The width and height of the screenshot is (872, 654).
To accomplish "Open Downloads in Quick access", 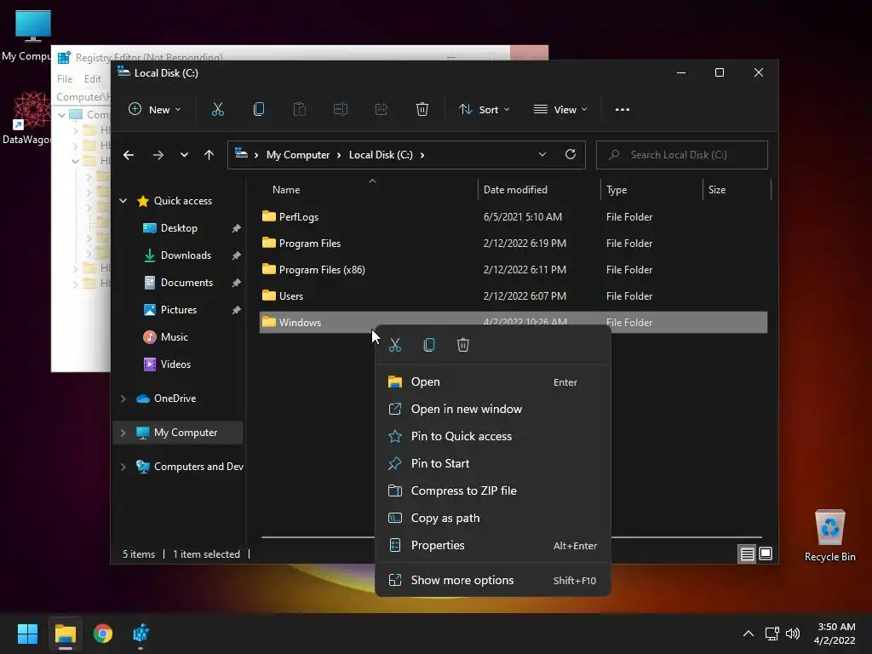I will pyautogui.click(x=186, y=255).
